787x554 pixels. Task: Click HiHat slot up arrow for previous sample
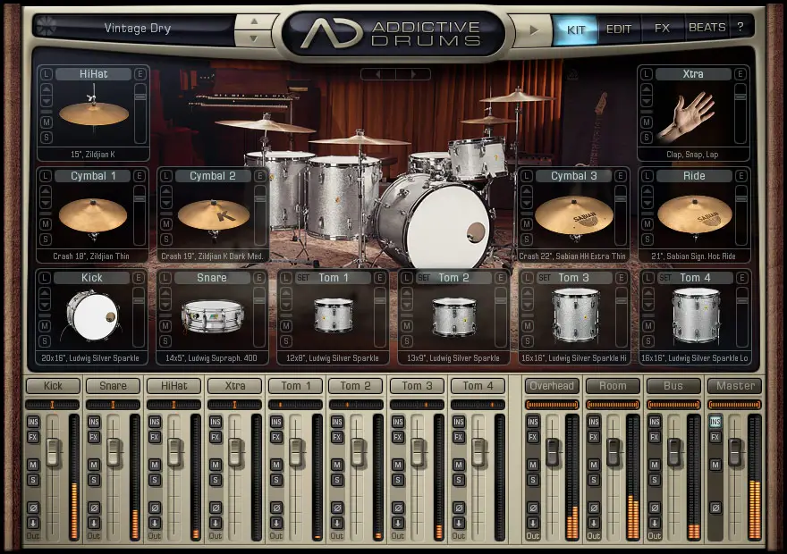point(47,89)
